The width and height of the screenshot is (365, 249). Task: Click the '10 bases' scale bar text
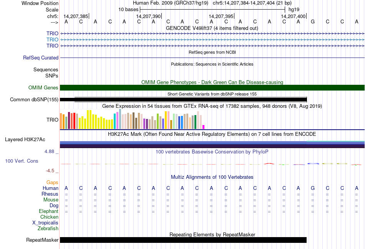coord(128,10)
